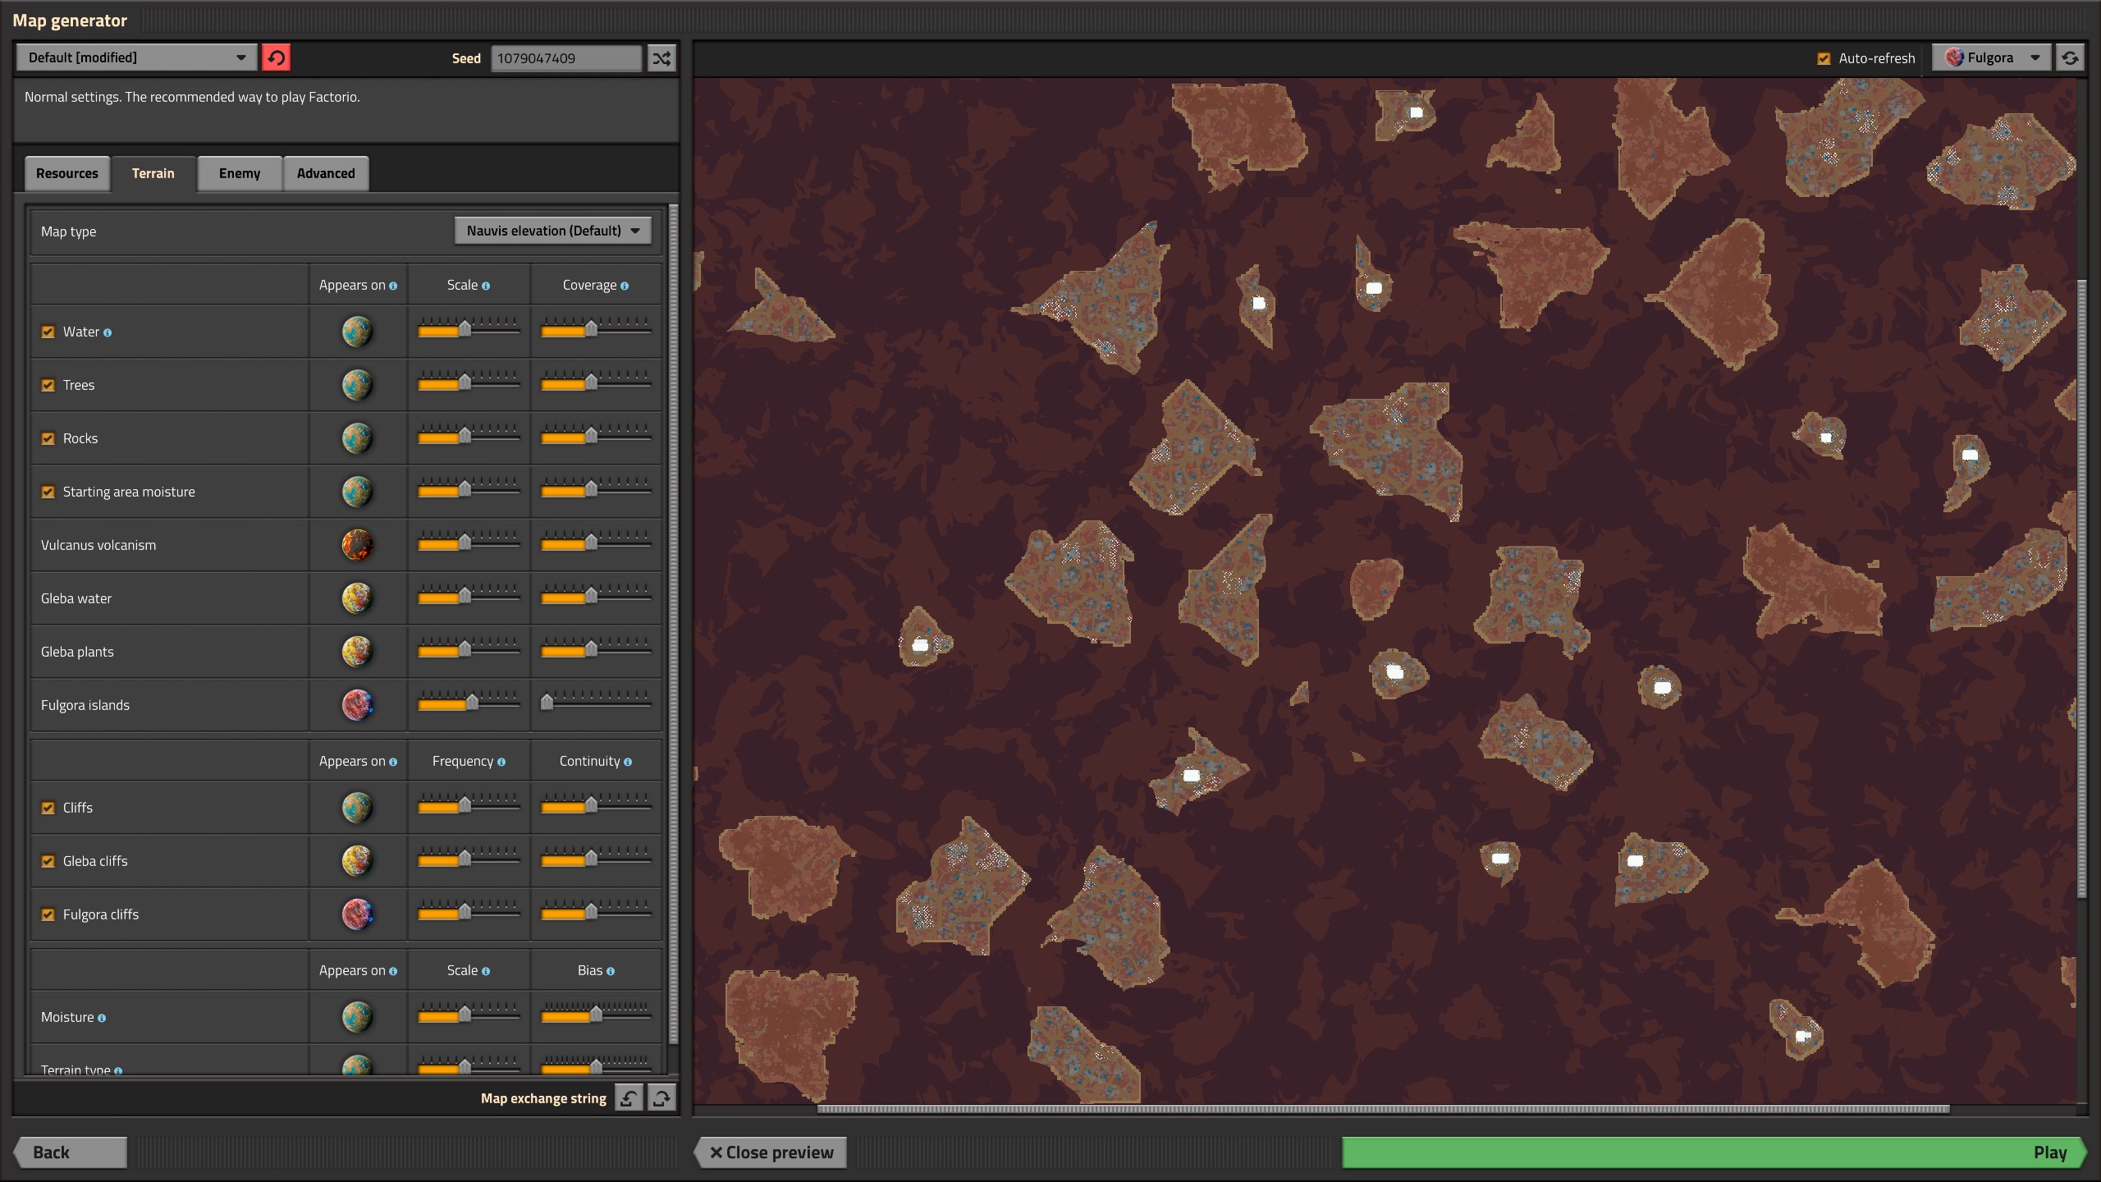Image resolution: width=2101 pixels, height=1182 pixels.
Task: Adjust the Fulgora islands Coverage slider
Action: coord(596,703)
